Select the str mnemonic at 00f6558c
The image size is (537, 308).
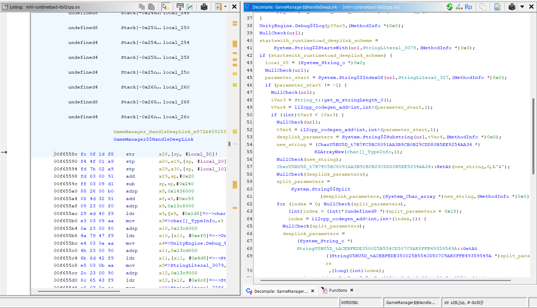pyautogui.click(x=130, y=154)
